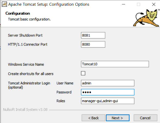Go to the previous step with Back button

tap(93, 118)
